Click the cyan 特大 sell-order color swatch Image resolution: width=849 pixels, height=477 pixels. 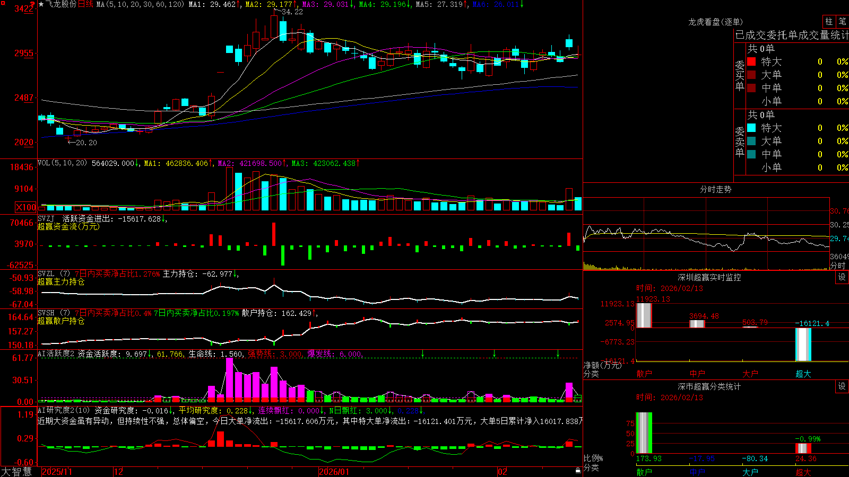click(x=751, y=128)
